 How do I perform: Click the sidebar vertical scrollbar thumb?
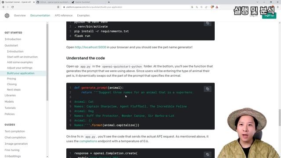click(x=47, y=62)
